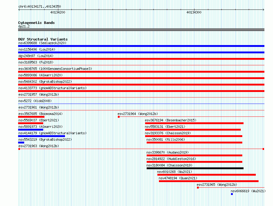The image size is (273, 206).
Task: Click the blue nsv1156496 variant bar
Action: 141,52
